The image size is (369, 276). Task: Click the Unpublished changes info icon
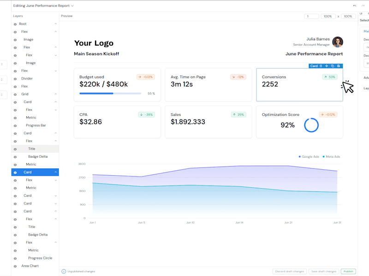click(64, 271)
